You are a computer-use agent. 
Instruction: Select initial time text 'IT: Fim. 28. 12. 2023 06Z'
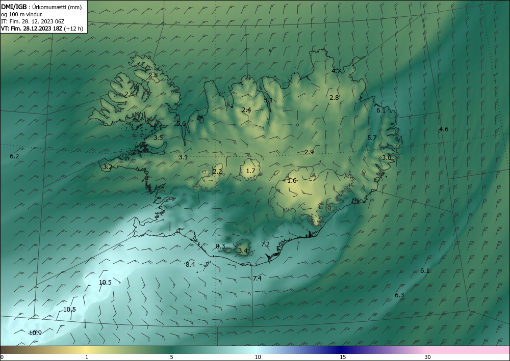click(33, 21)
